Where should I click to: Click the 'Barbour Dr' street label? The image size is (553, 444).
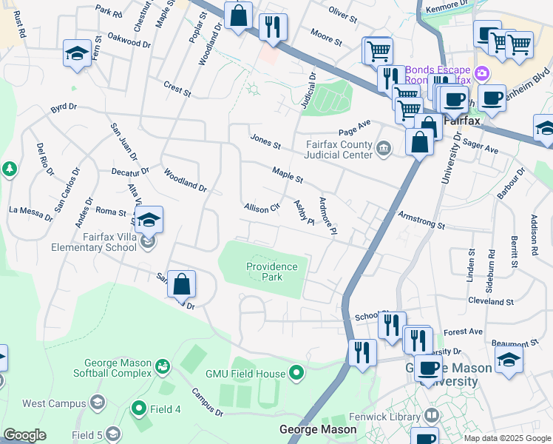(511, 184)
